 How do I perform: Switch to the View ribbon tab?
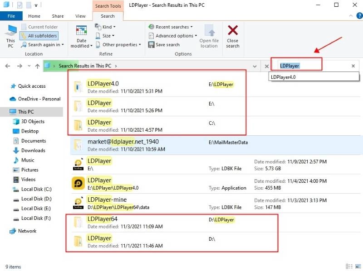80,16
